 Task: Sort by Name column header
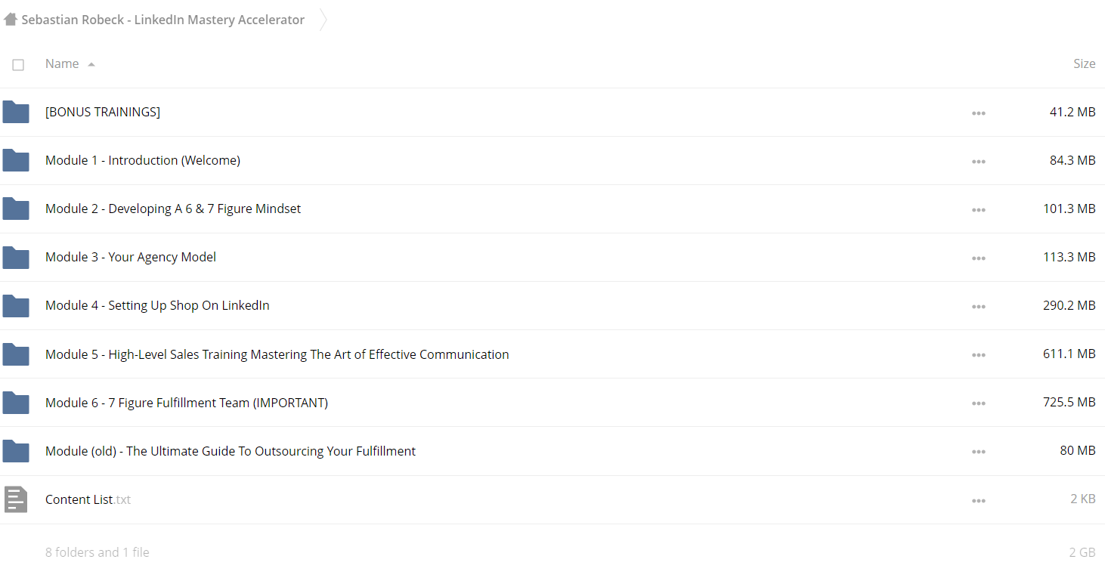[62, 64]
